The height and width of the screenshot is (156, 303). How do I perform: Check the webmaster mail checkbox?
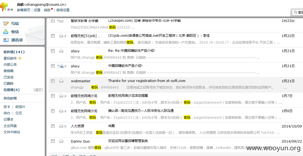53,81
